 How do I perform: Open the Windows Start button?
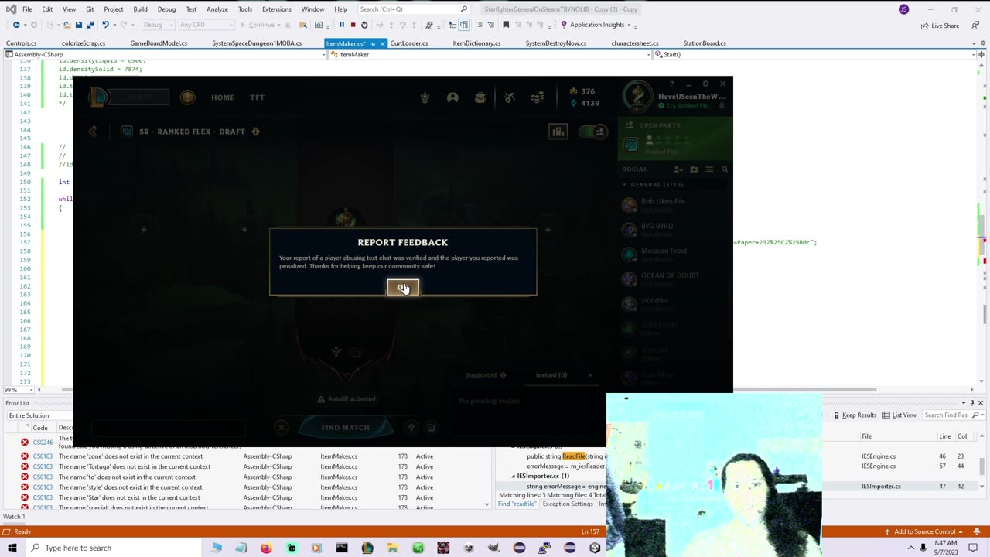click(12, 548)
